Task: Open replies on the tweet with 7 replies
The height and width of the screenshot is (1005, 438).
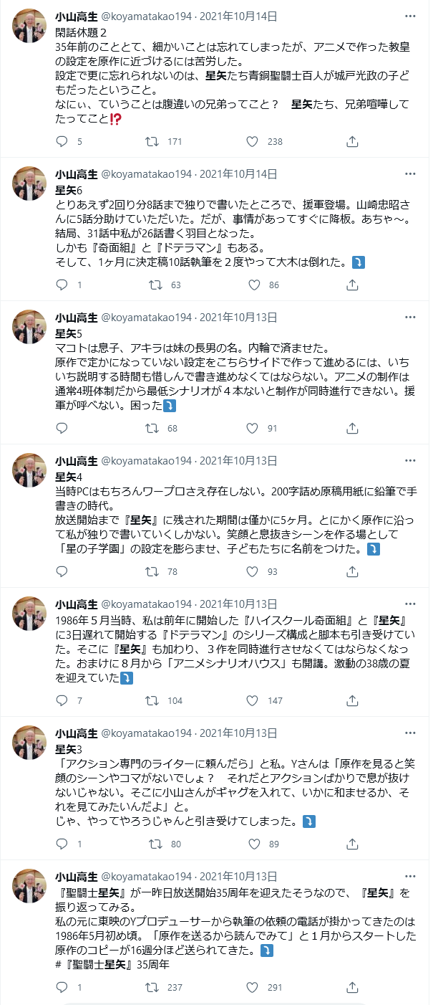Action: (62, 701)
